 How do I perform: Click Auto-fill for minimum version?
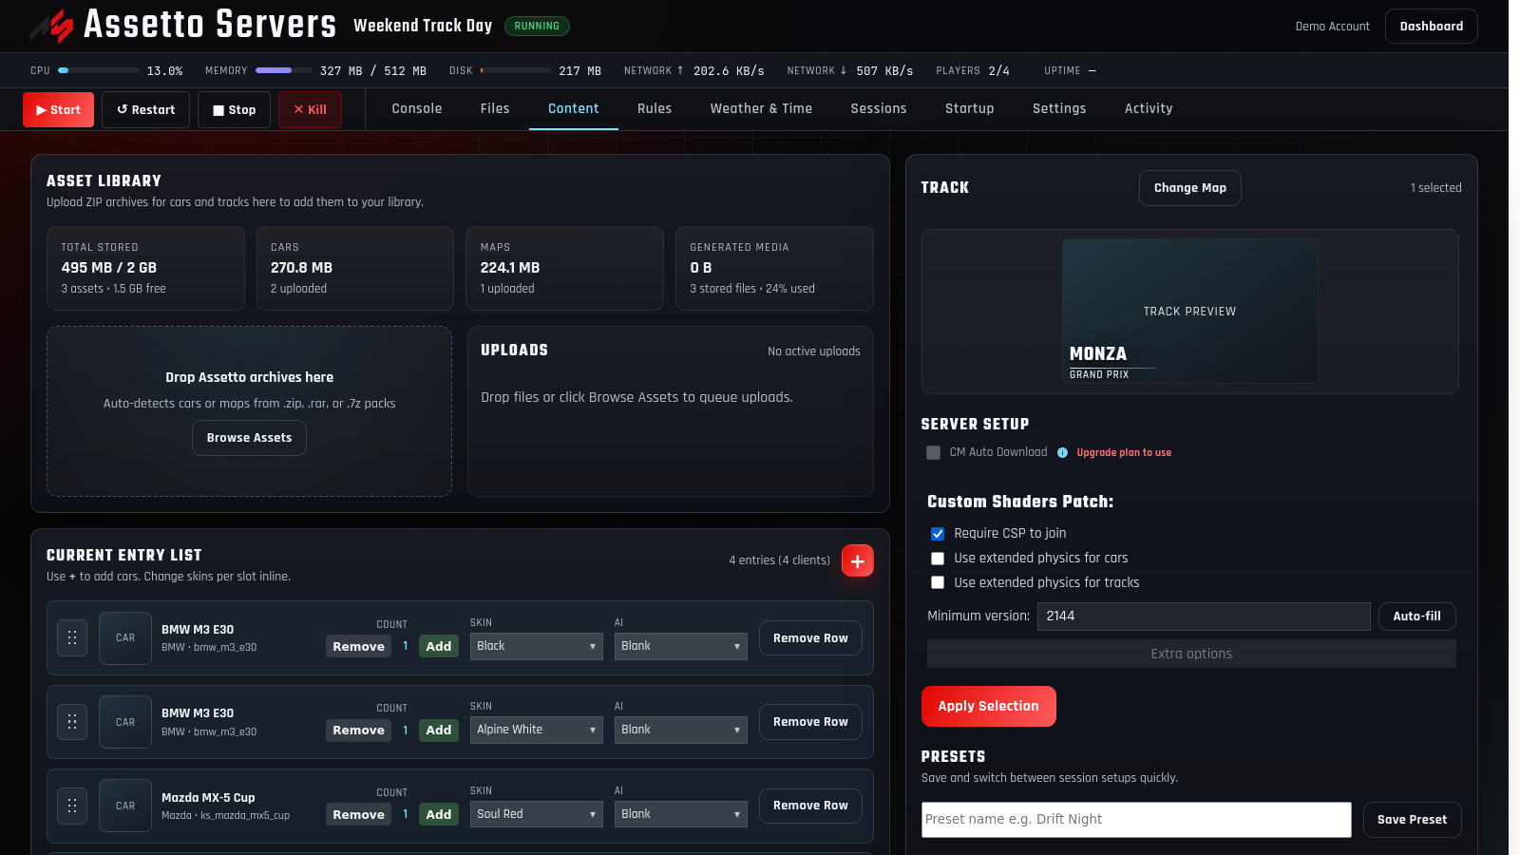click(1416, 617)
